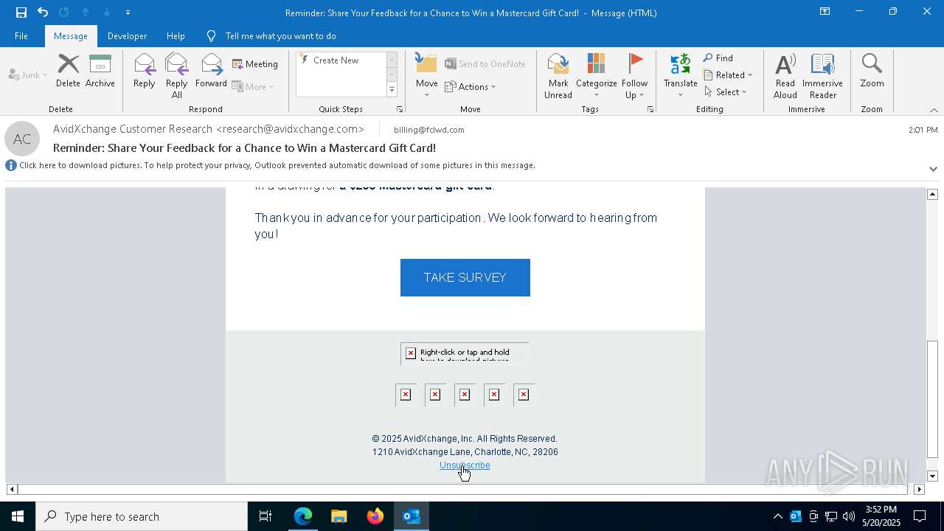This screenshot has width=944, height=531.
Task: Archive this message
Action: 100,72
